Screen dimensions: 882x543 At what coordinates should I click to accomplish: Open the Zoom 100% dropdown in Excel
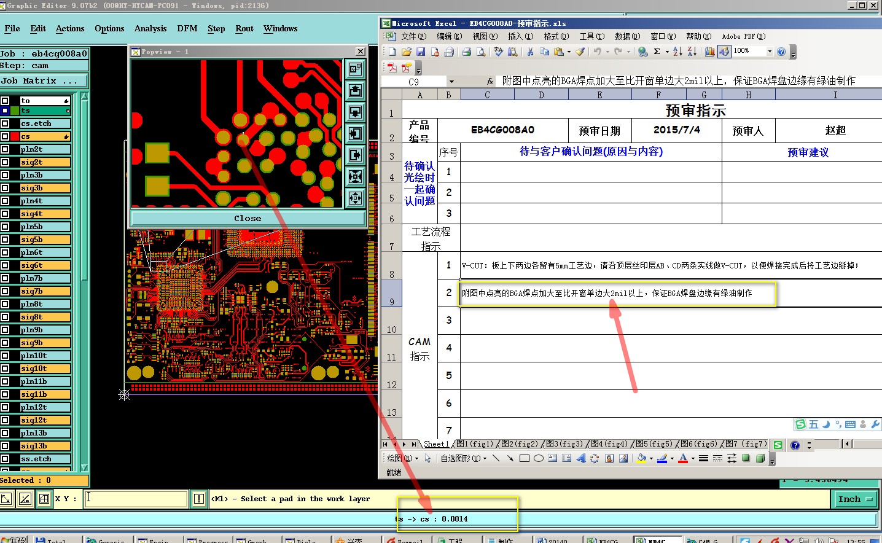click(x=770, y=52)
